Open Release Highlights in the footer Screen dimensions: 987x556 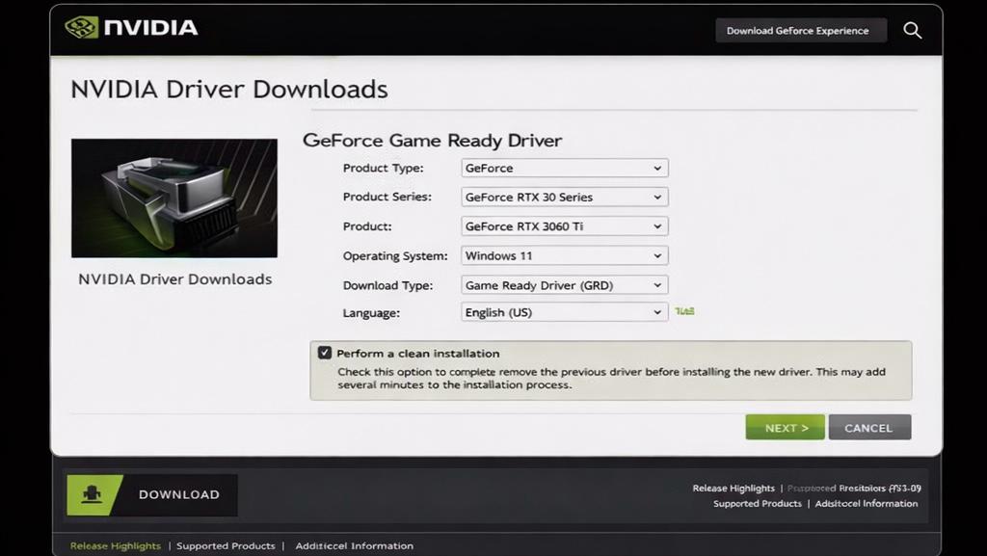coord(734,488)
